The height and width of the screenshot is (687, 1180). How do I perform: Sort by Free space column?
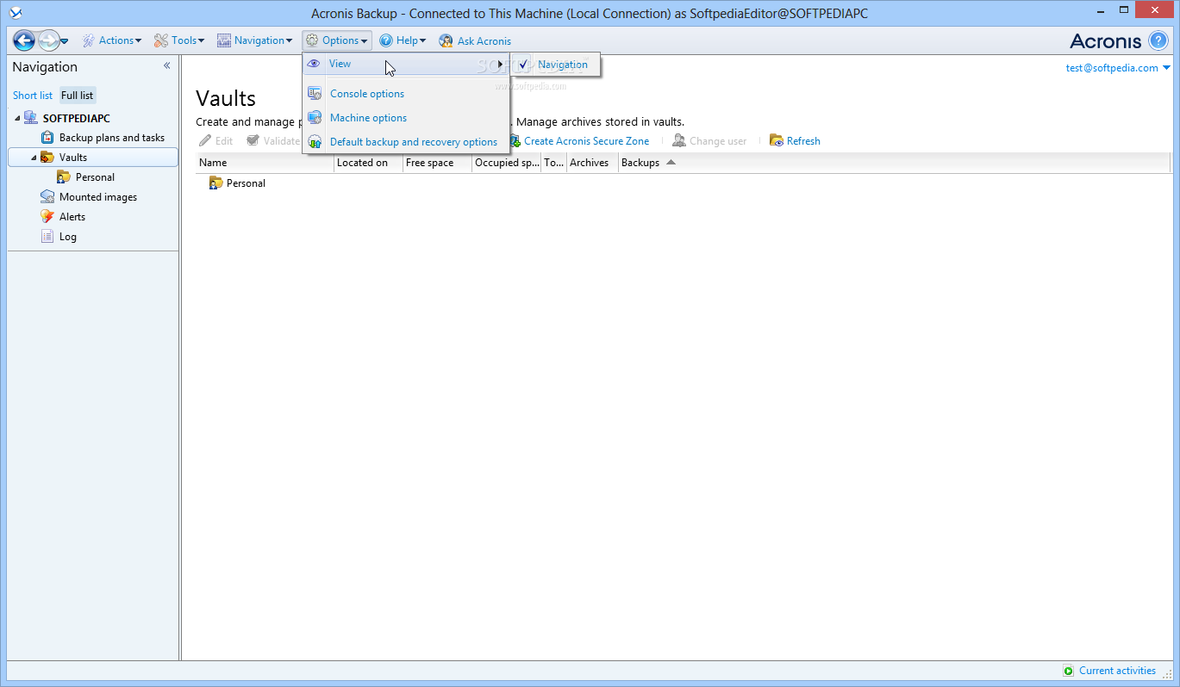438,163
